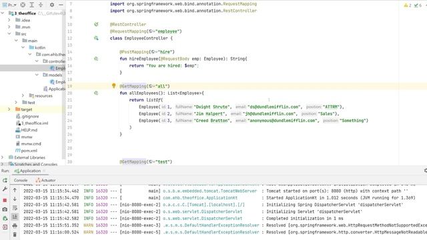Collapse the controllers package
427x240 pixels.
[37, 61]
